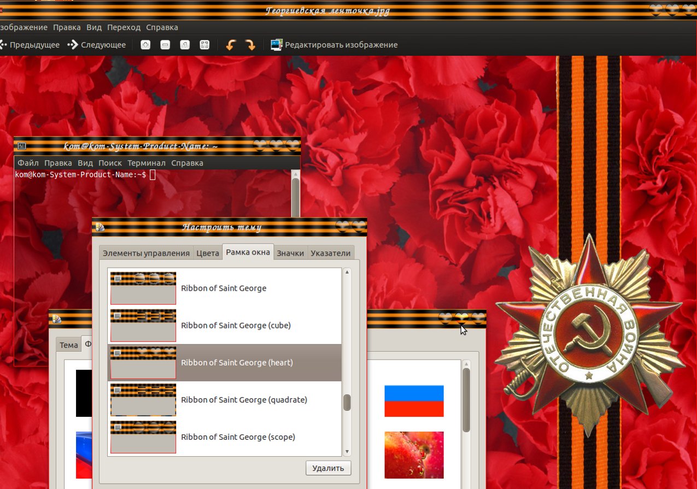Go to next image with Следующее
Screen dimensions: 697x489
(x=97, y=45)
